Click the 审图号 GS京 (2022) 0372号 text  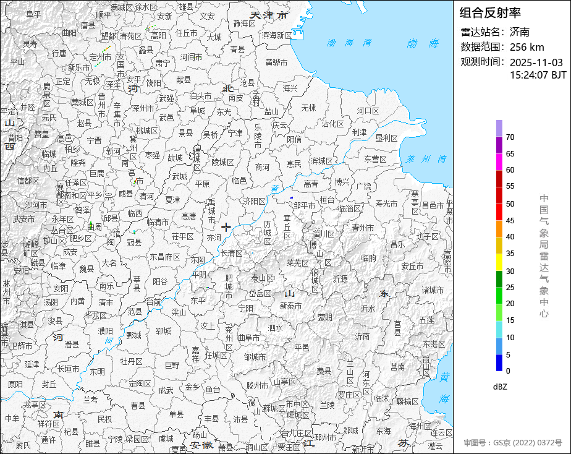513,443
